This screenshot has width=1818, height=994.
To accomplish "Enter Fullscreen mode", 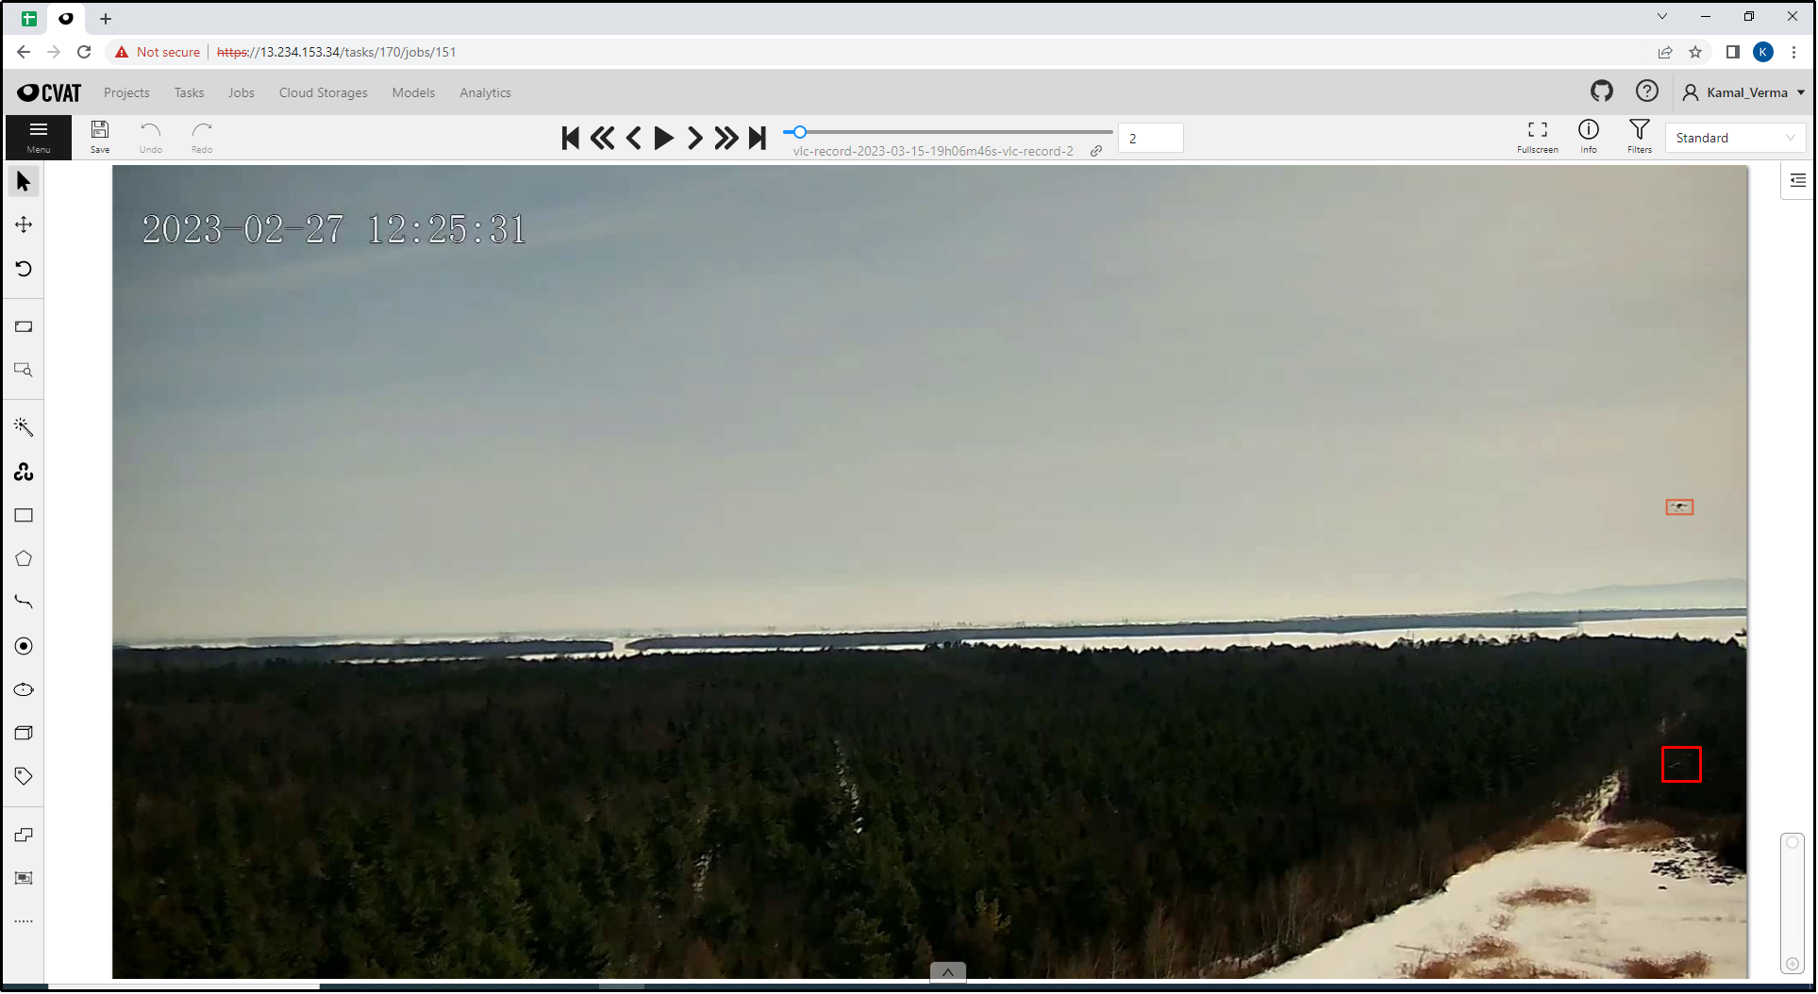I will click(x=1538, y=137).
